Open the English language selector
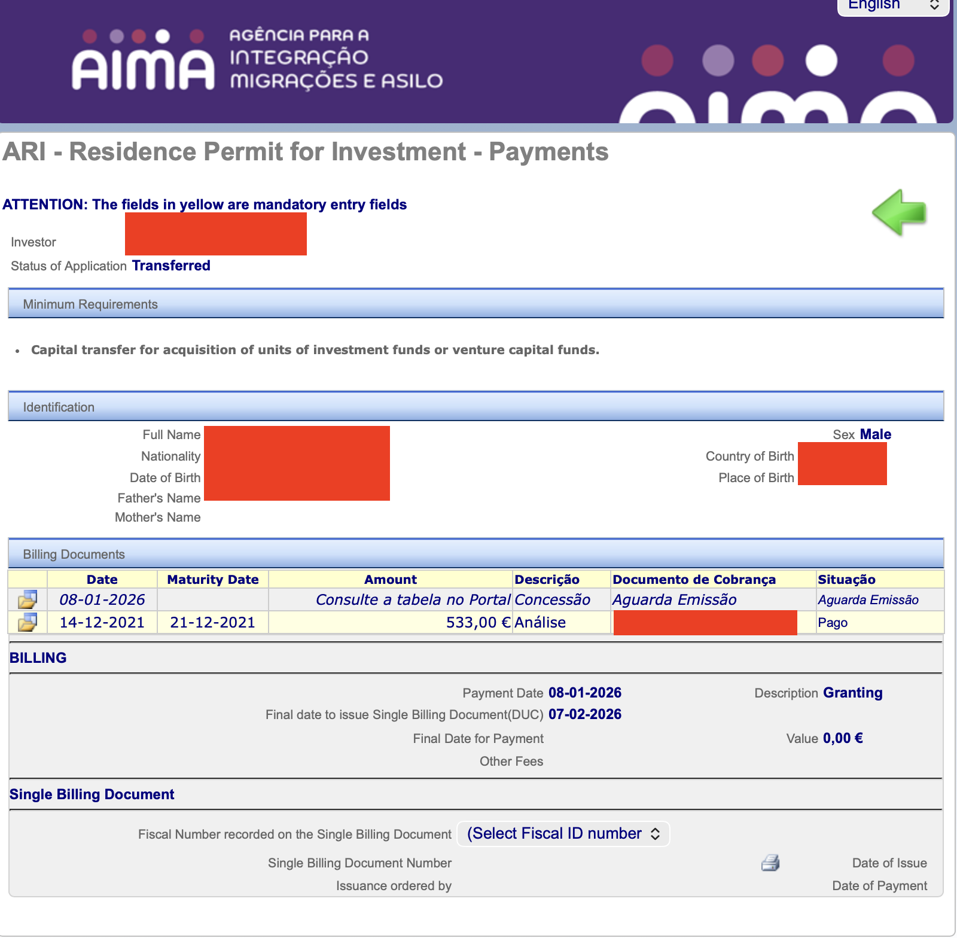 click(x=892, y=6)
